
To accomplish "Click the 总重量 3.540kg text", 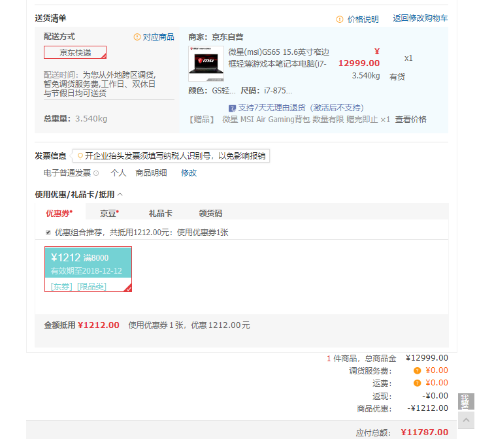I will pos(76,119).
